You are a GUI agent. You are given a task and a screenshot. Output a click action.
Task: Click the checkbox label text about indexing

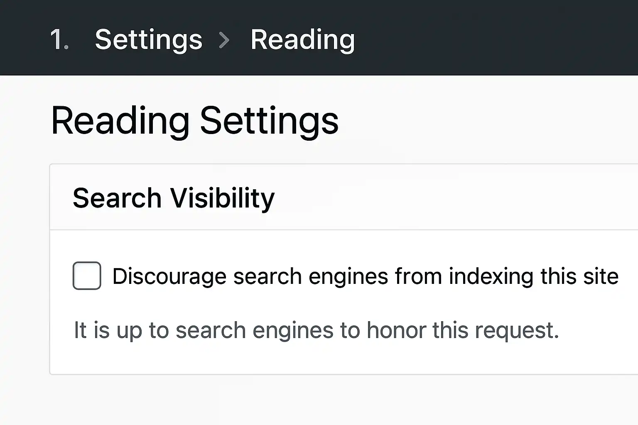[x=366, y=276]
